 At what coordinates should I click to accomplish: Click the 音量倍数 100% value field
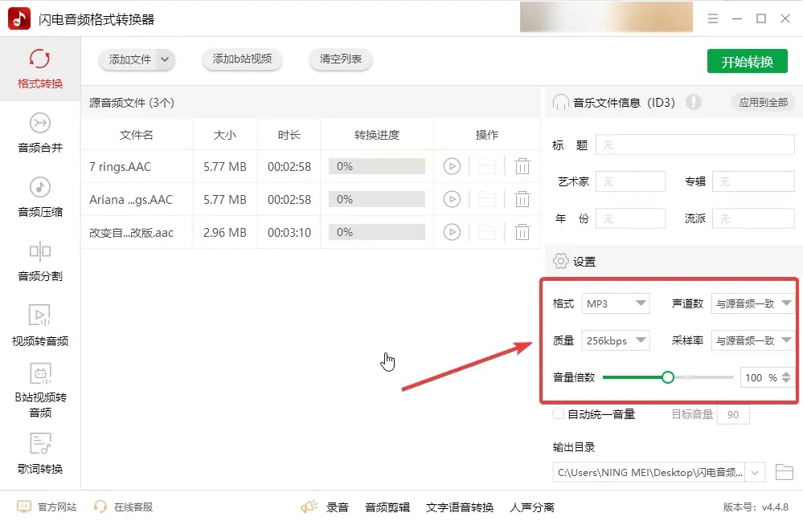pyautogui.click(x=759, y=377)
